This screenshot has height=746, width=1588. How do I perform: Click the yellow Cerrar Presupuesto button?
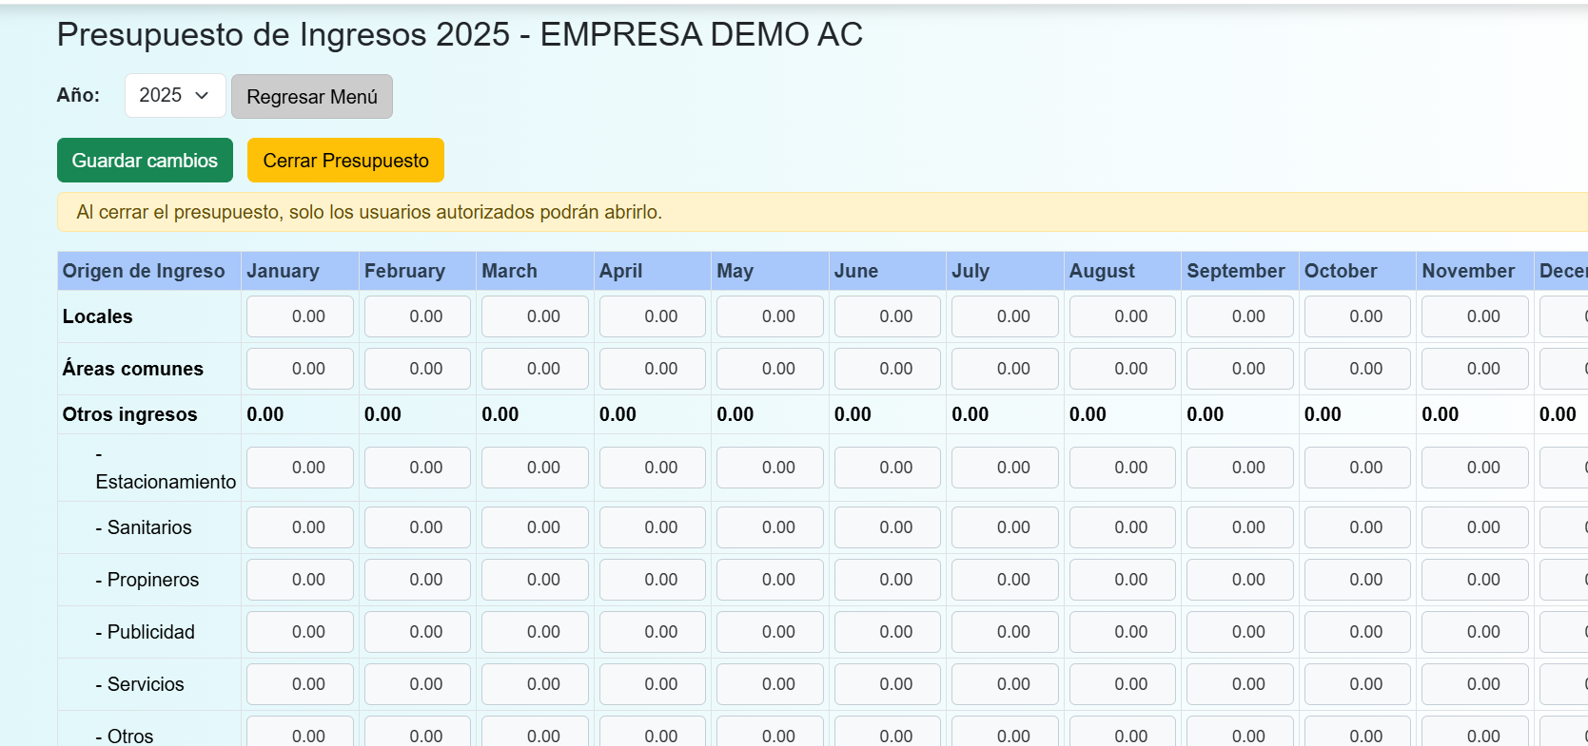[x=345, y=161]
